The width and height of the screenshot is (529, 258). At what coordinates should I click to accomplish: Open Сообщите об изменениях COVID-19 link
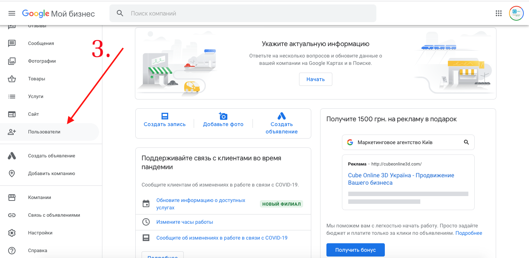coord(222,238)
